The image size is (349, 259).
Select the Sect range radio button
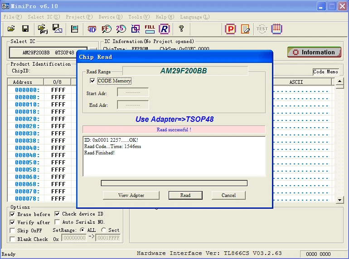[x=103, y=230]
